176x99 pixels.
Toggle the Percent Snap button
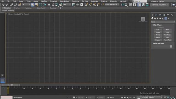94,5
